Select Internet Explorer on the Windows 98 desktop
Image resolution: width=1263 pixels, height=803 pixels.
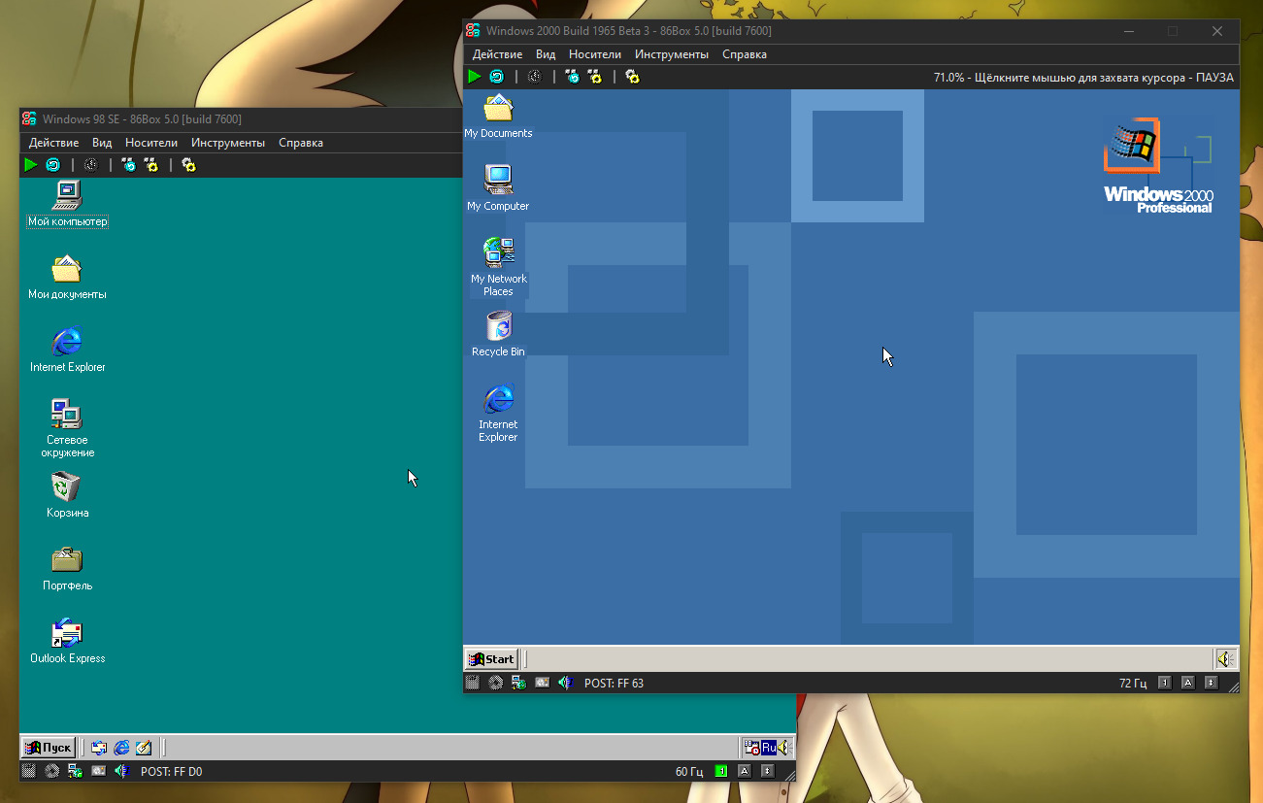click(67, 350)
